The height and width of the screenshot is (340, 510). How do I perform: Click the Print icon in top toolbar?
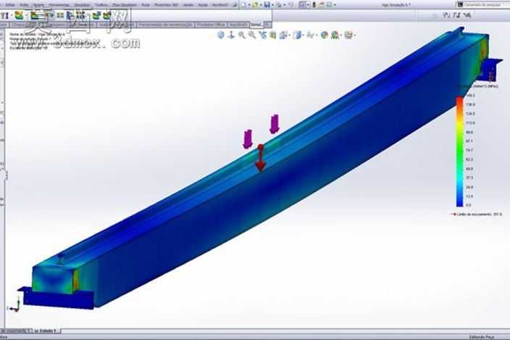coord(279,4)
